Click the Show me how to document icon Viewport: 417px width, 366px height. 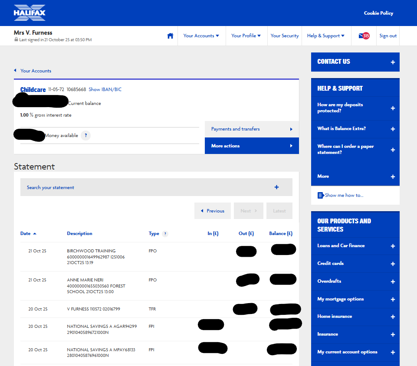click(x=321, y=196)
